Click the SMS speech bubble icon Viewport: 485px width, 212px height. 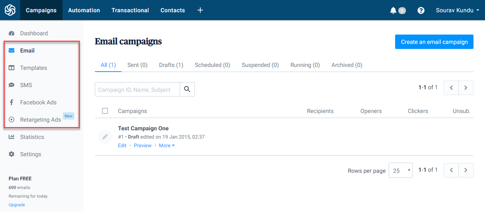(12, 85)
